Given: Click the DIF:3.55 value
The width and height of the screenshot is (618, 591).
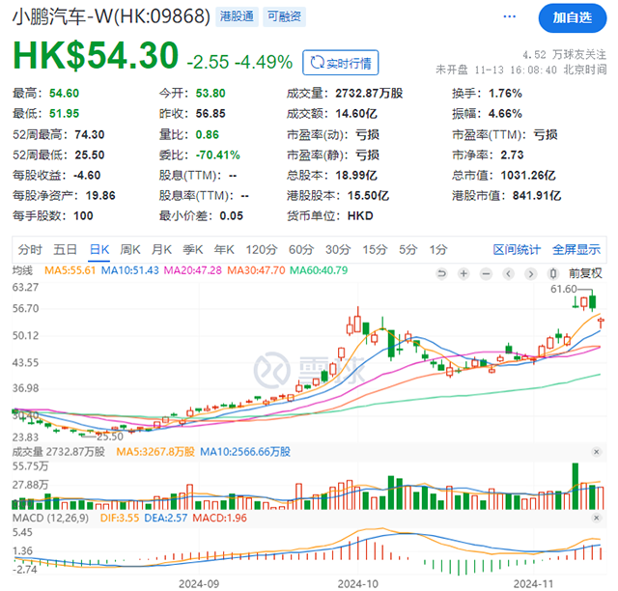Looking at the screenshot, I should pyautogui.click(x=120, y=518).
